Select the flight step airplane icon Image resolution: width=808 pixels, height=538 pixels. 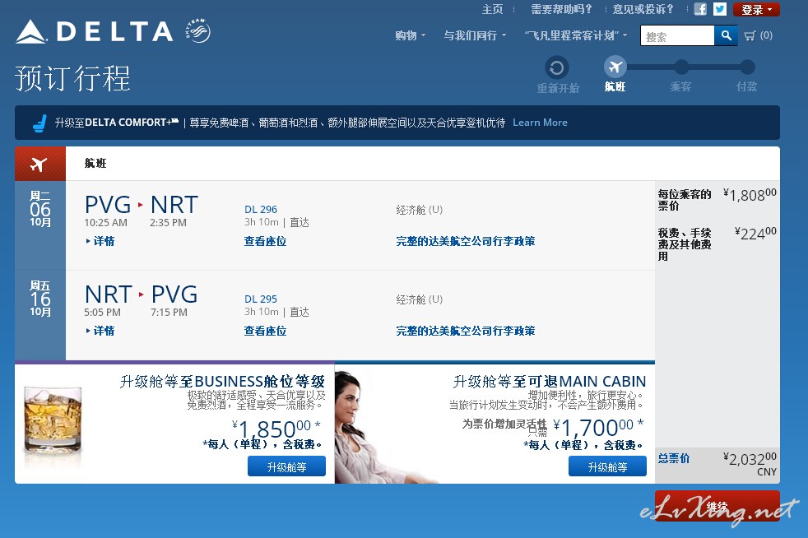click(x=615, y=67)
